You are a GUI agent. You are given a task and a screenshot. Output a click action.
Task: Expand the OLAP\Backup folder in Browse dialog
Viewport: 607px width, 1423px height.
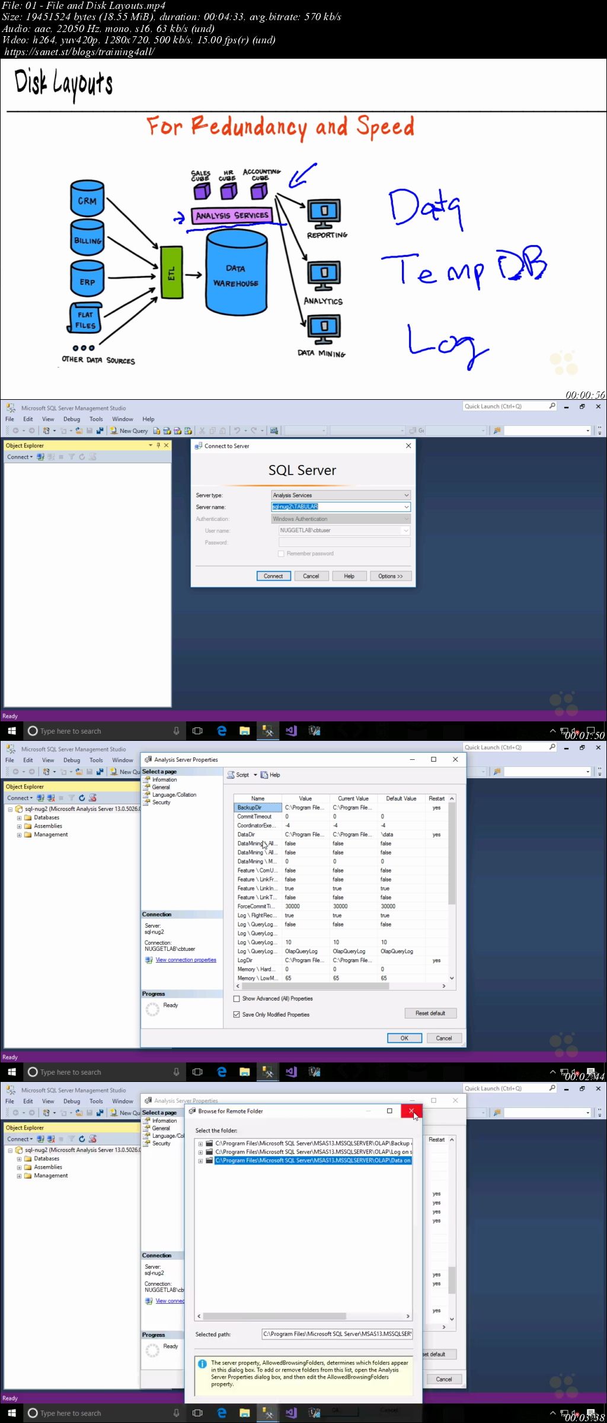coord(200,1144)
